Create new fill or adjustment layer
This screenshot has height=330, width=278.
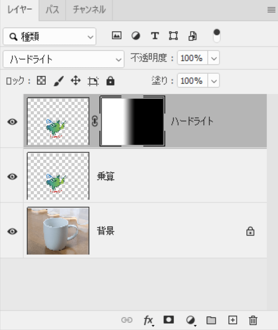(x=191, y=320)
